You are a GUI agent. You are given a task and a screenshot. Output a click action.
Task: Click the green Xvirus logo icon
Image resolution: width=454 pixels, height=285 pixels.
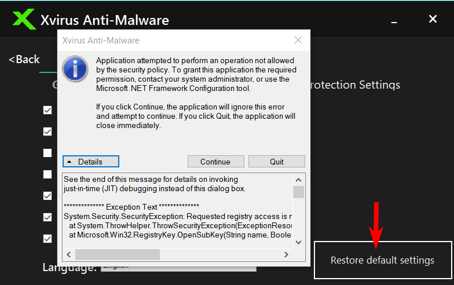click(x=24, y=19)
